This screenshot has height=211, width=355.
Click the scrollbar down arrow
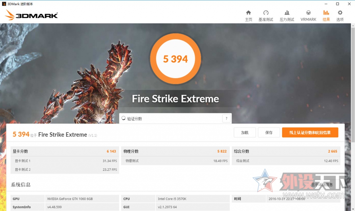[x=353, y=209]
